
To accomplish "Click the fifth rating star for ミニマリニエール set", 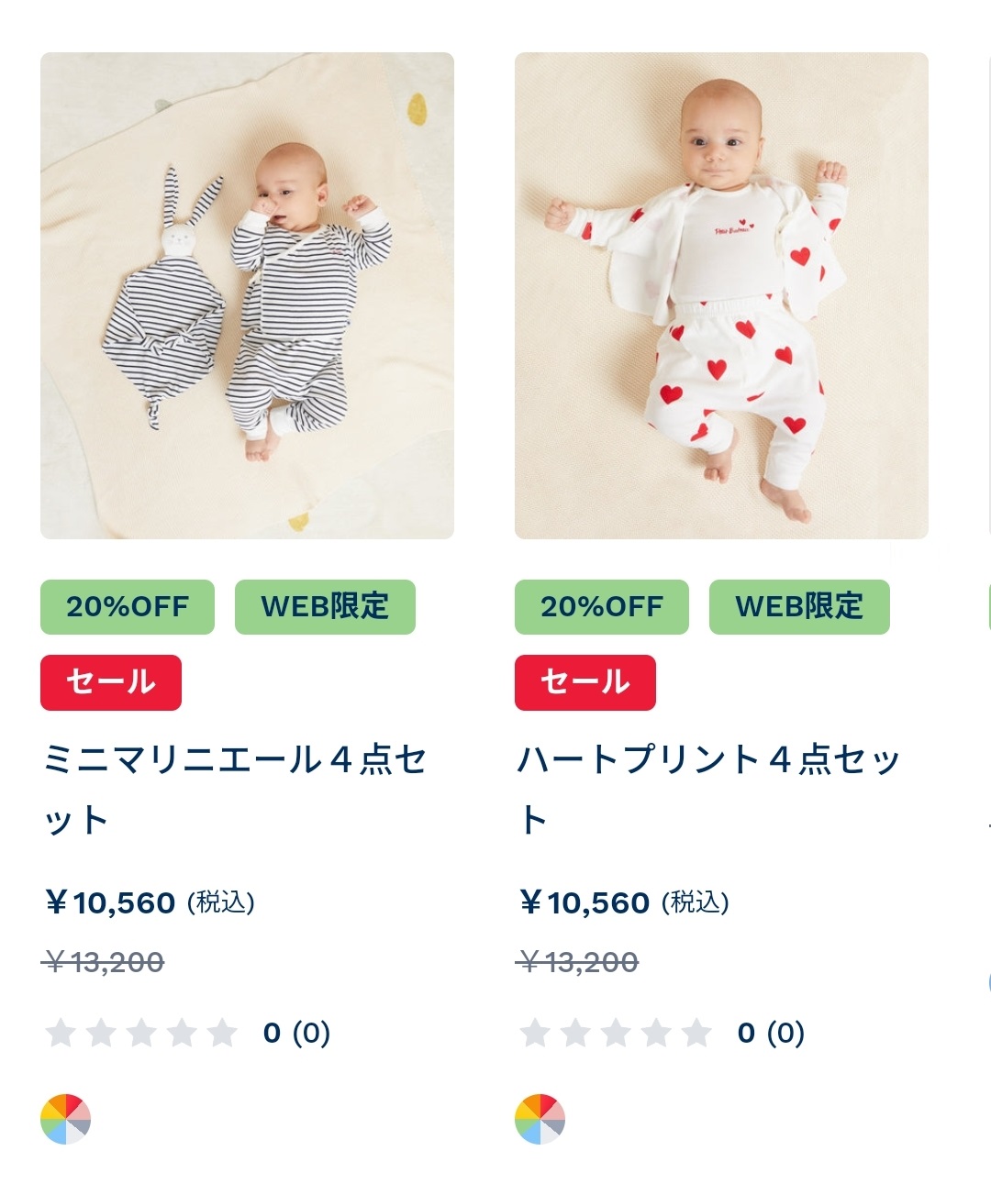I will (x=222, y=1033).
